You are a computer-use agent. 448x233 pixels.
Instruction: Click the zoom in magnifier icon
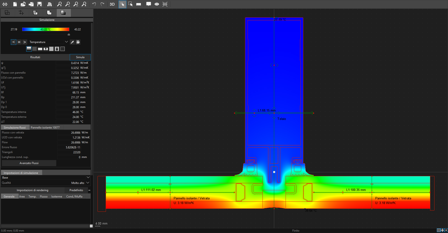tap(59, 4)
